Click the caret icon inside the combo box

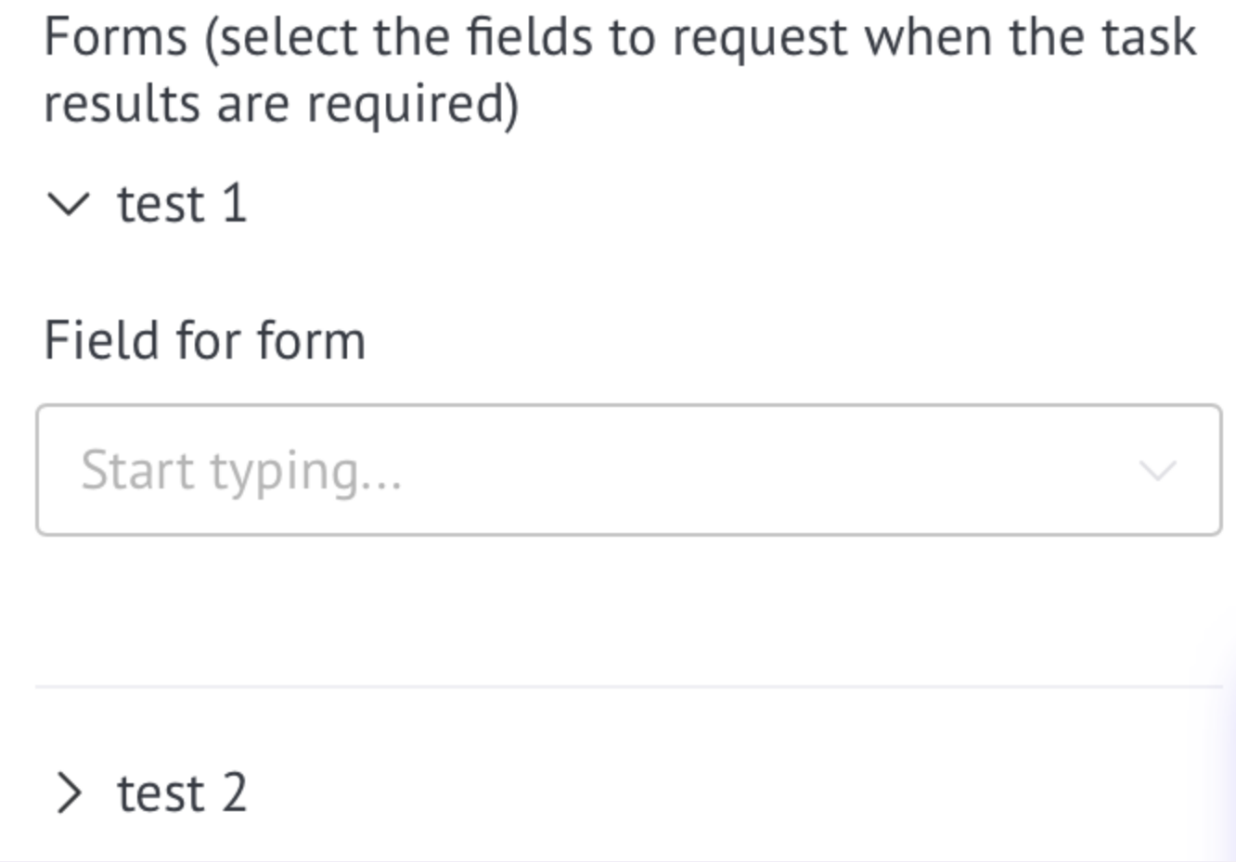pos(1157,471)
